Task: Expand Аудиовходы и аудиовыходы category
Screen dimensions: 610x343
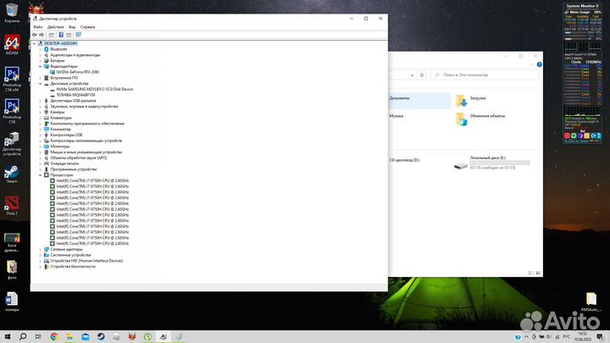Action: pyautogui.click(x=40, y=55)
